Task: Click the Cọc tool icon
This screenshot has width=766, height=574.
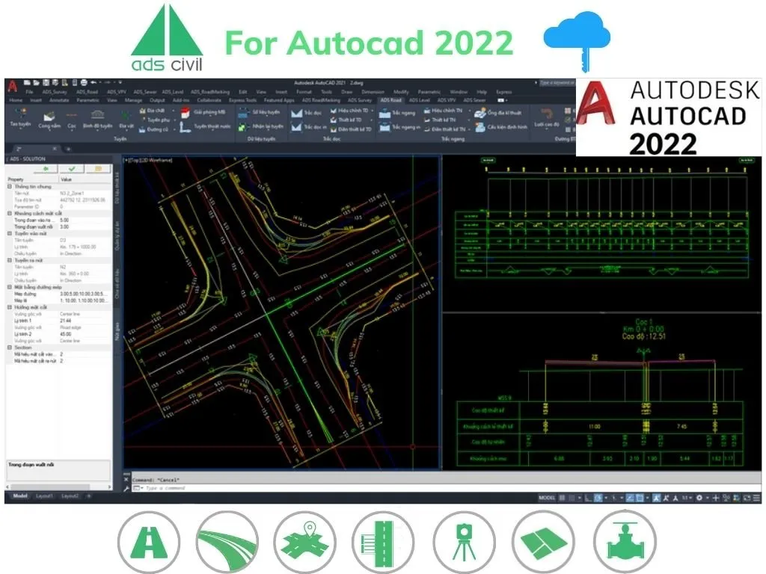Action: 71,114
